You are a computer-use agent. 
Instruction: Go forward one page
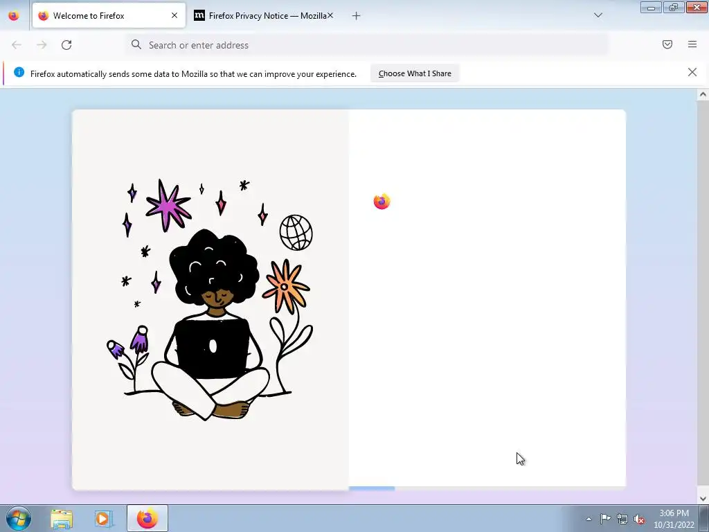42,45
